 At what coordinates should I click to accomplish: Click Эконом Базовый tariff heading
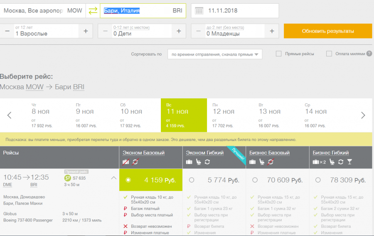tap(144, 153)
